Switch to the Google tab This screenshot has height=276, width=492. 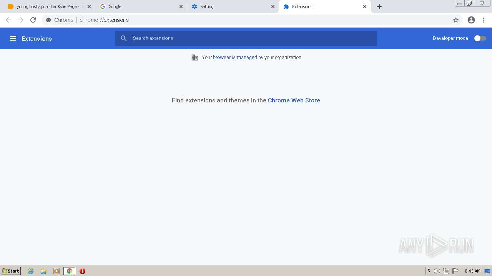point(141,7)
